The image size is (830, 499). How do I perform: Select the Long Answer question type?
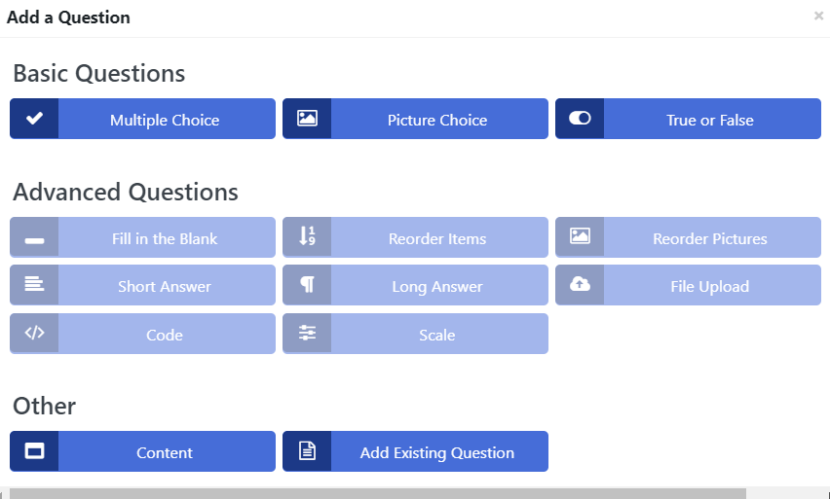coord(436,286)
